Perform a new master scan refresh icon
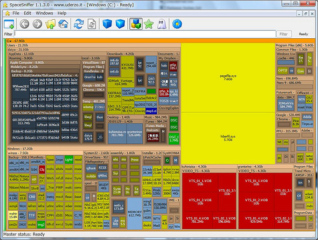 pyautogui.click(x=79, y=24)
